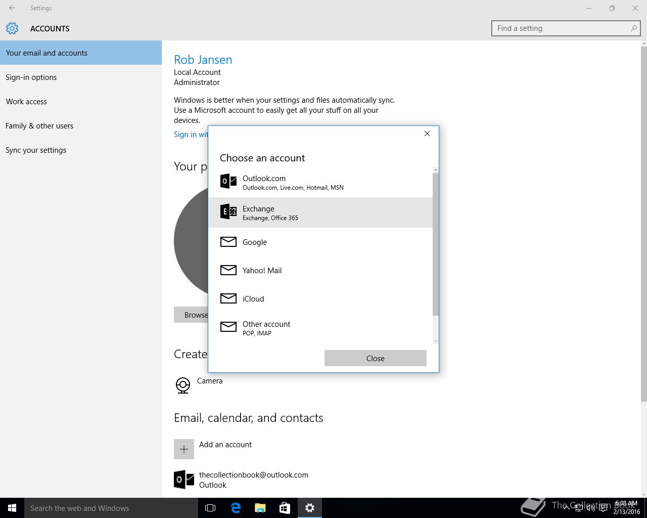
Task: Open the Action Center notifications icon
Action: (x=603, y=508)
